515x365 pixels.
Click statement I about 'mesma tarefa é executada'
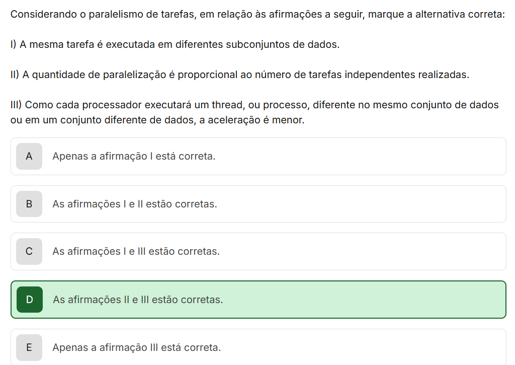175,44
